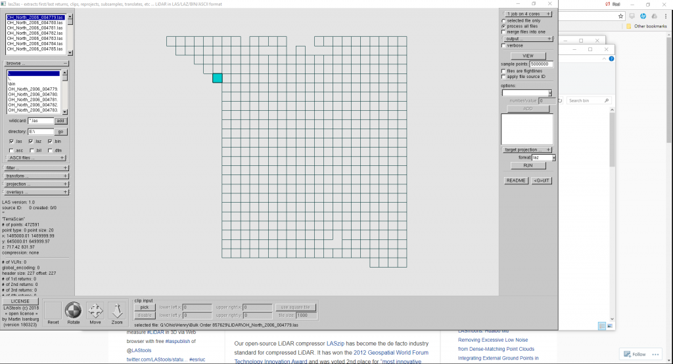Click the sample points input field
The width and height of the screenshot is (673, 364).
tap(542, 64)
